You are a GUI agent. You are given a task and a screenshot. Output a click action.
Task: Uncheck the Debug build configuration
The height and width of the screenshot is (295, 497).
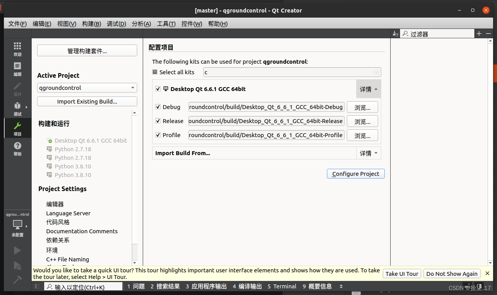tap(158, 107)
